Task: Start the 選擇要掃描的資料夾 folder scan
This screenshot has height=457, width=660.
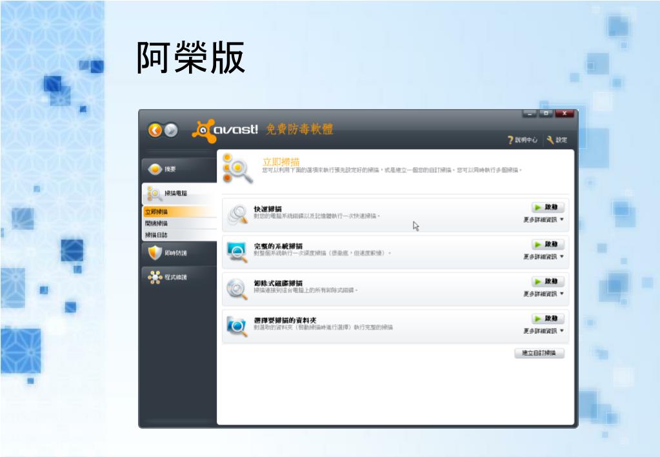Action: point(548,318)
